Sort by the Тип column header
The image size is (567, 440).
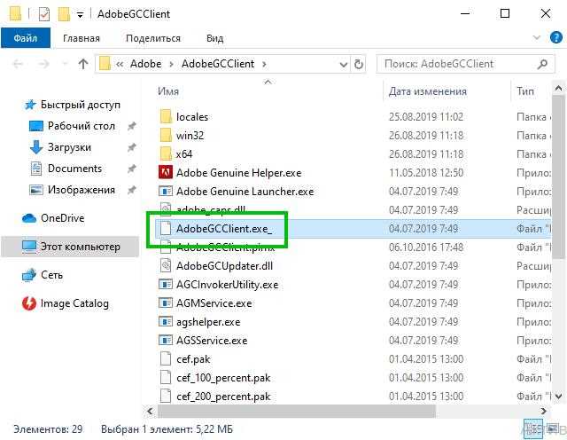pos(525,90)
